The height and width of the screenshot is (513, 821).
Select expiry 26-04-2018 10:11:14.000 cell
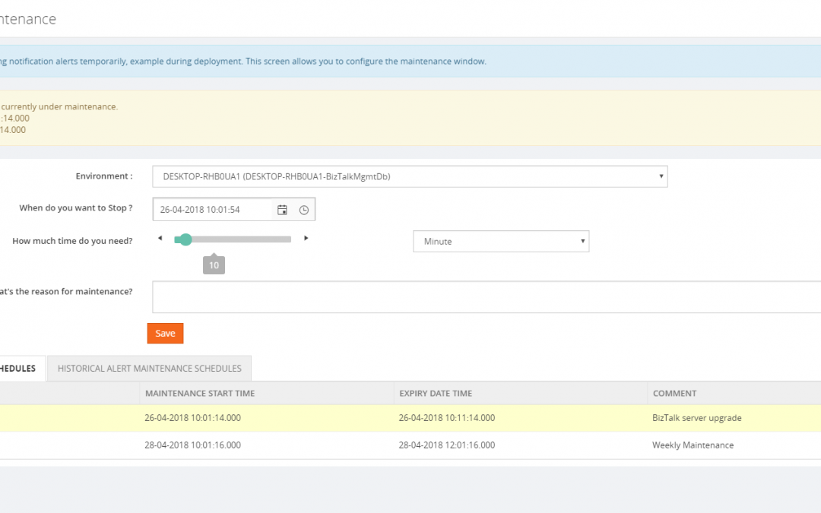coord(447,418)
